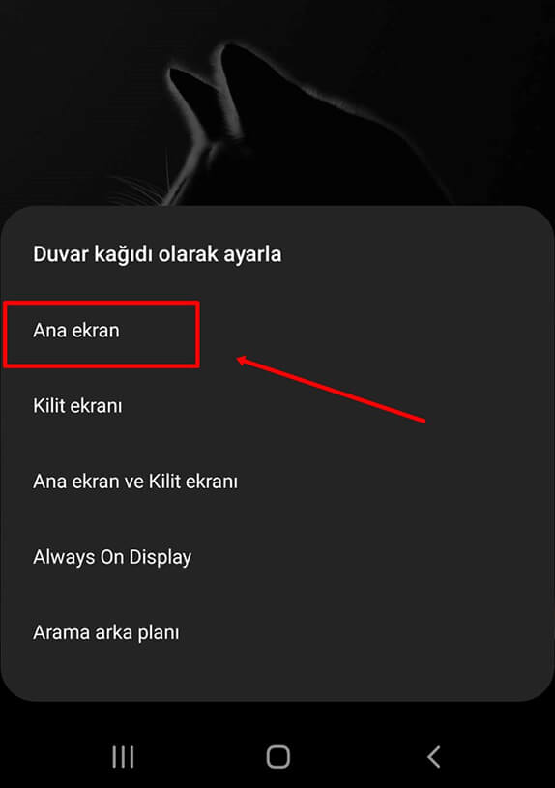Choose Kilit ekranı option
The height and width of the screenshot is (788, 555).
[x=77, y=406]
